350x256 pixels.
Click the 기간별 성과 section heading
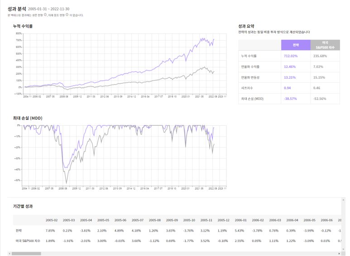point(23,206)
